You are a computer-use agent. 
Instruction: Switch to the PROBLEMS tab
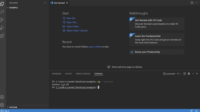click(57, 74)
